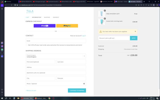Open File Explorer from the taskbar
Image resolution: width=160 pixels, height=100 pixels.
(18, 98)
